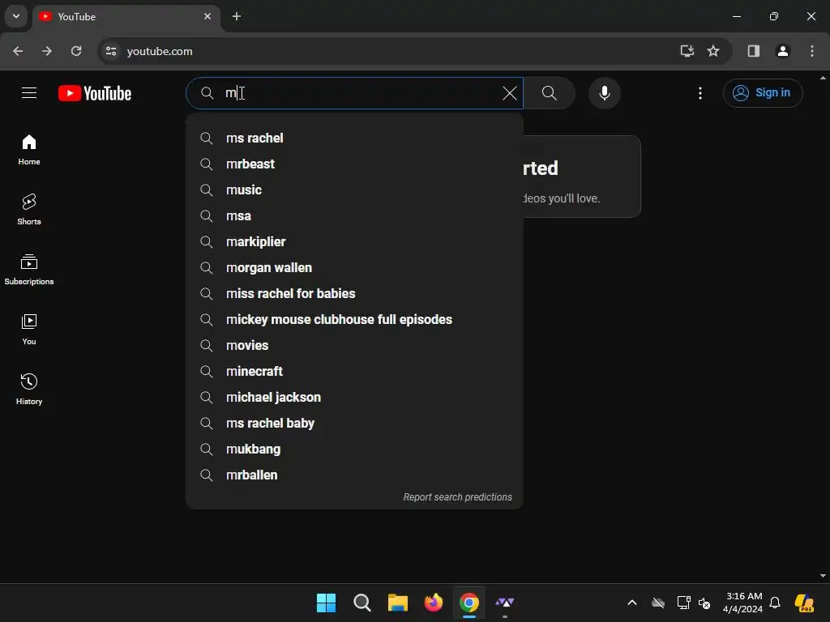Click the Chrome icon in the taskbar
The height and width of the screenshot is (622, 830).
pos(469,603)
